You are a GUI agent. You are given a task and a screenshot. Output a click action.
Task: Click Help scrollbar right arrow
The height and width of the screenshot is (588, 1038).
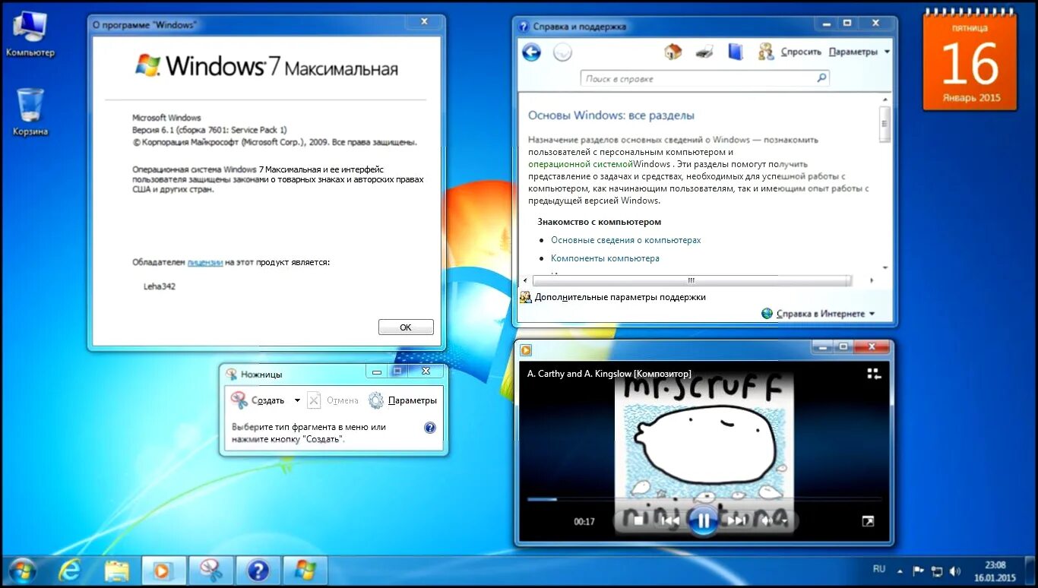click(872, 280)
